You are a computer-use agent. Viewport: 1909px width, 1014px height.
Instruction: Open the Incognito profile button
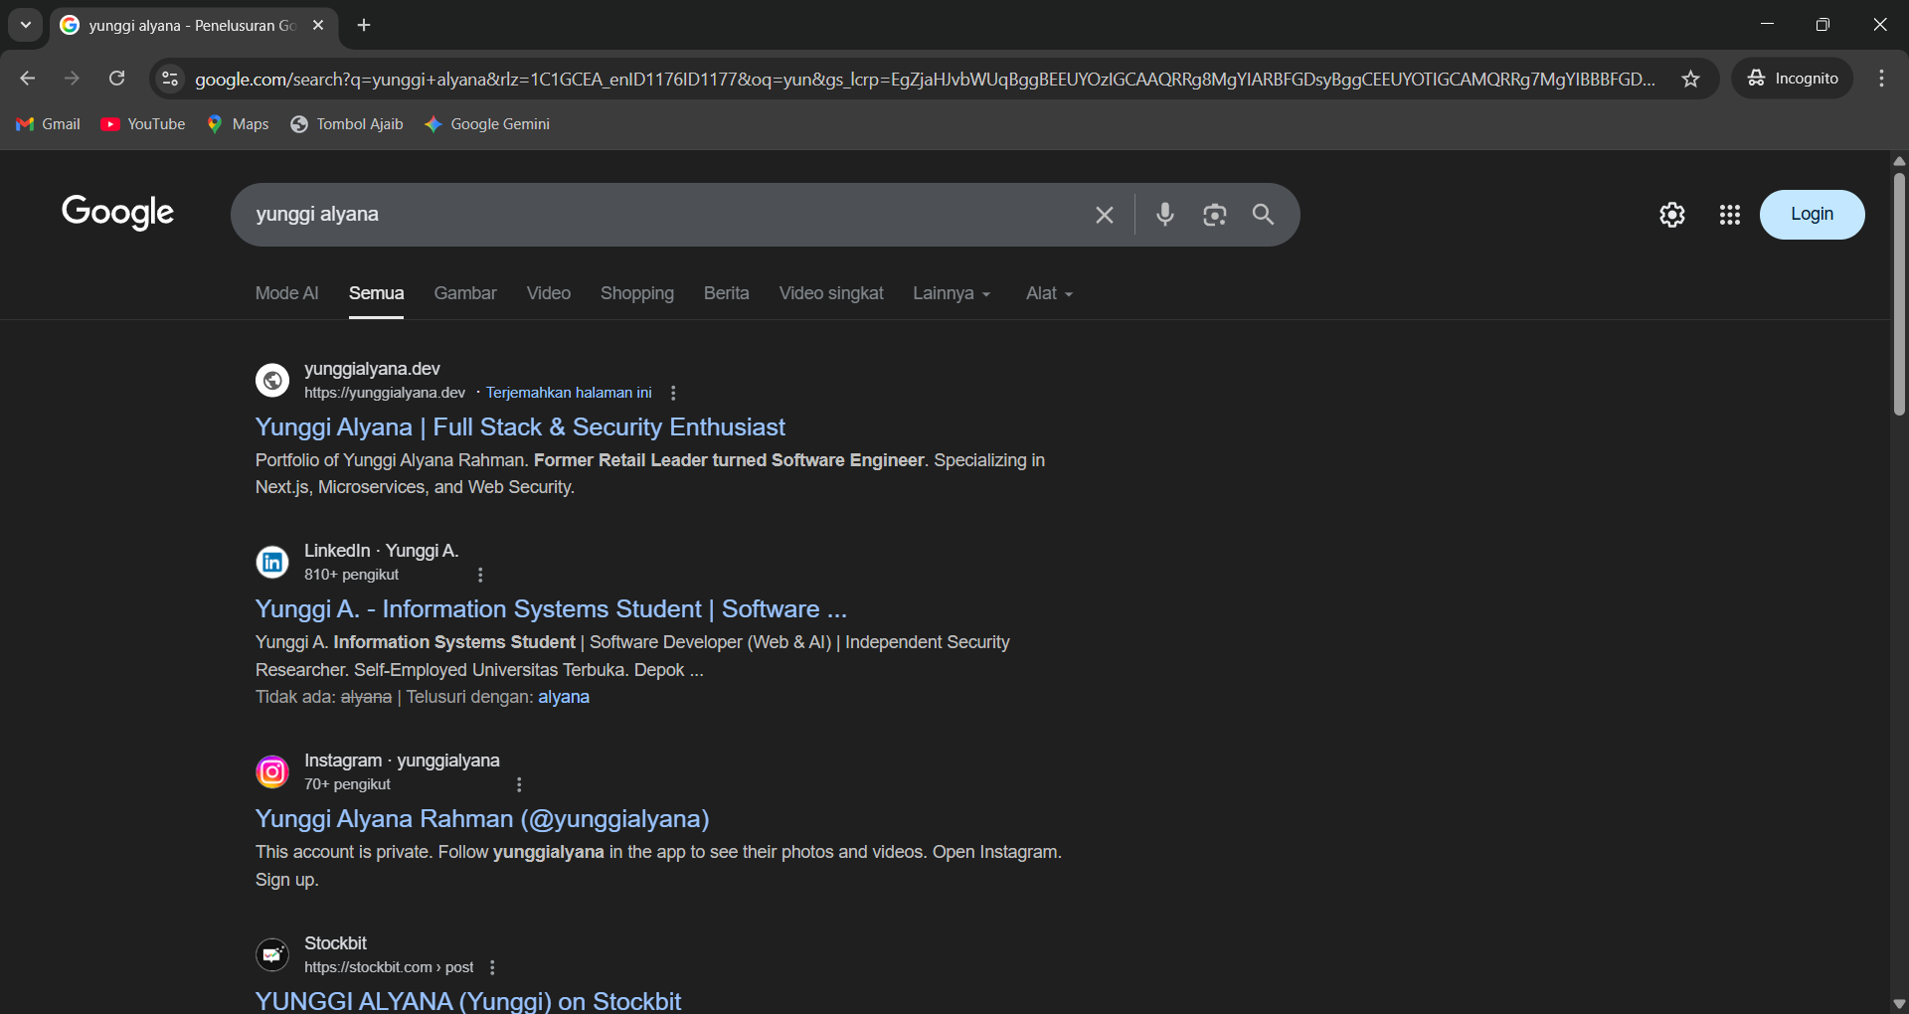(x=1793, y=79)
